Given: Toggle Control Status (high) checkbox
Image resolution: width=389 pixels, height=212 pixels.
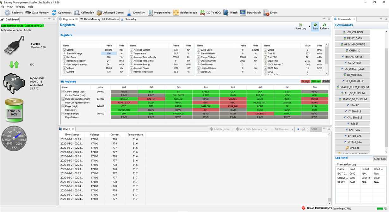Looking at the screenshot, I should coord(63,92).
